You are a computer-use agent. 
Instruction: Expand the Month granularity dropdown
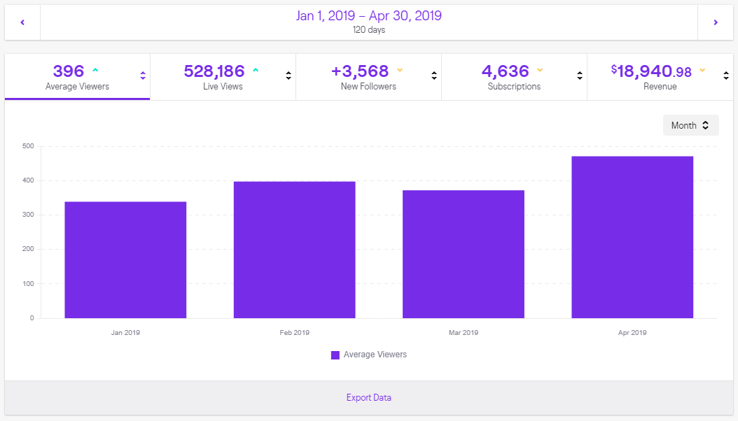coord(690,126)
